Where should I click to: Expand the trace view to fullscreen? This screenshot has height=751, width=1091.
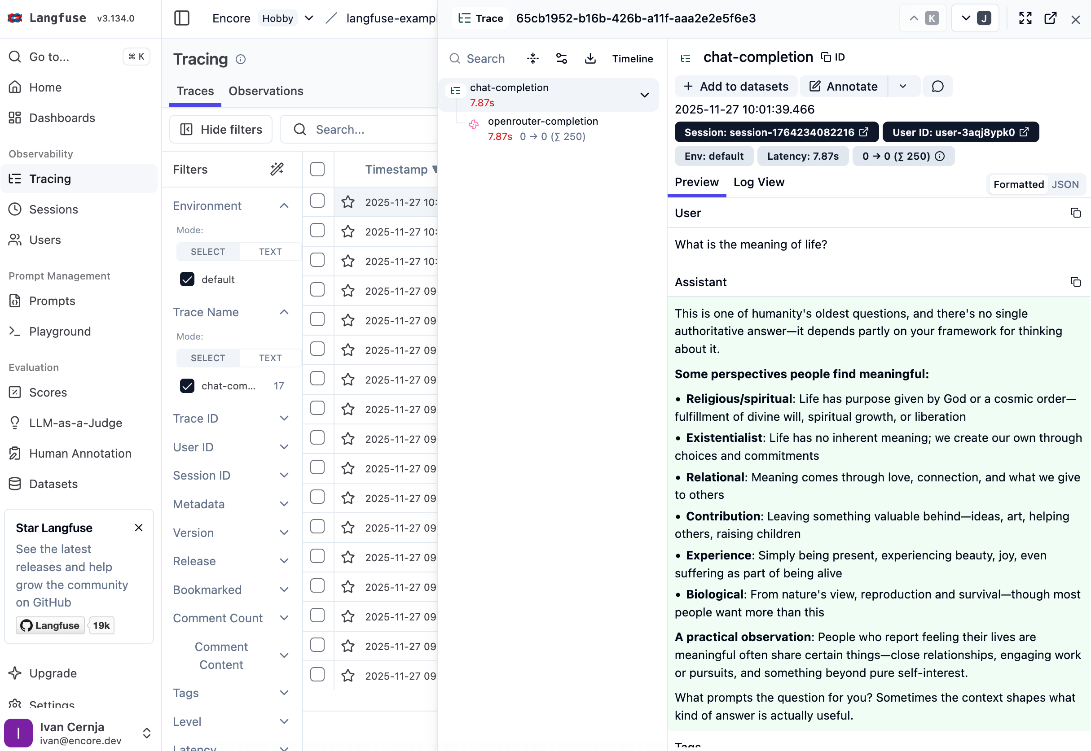[1025, 18]
